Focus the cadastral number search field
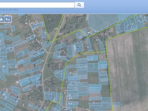Viewport: 148px width, 111px height. [37, 5]
